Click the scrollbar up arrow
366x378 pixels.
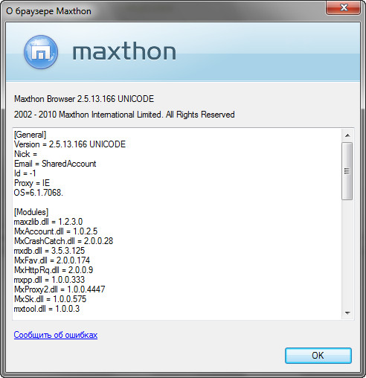(x=347, y=135)
